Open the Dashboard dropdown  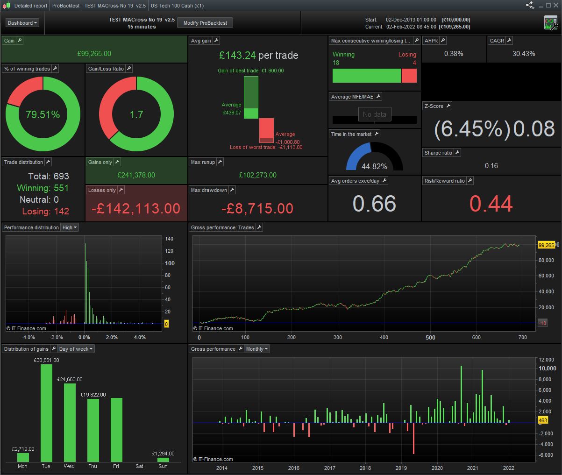coord(22,23)
